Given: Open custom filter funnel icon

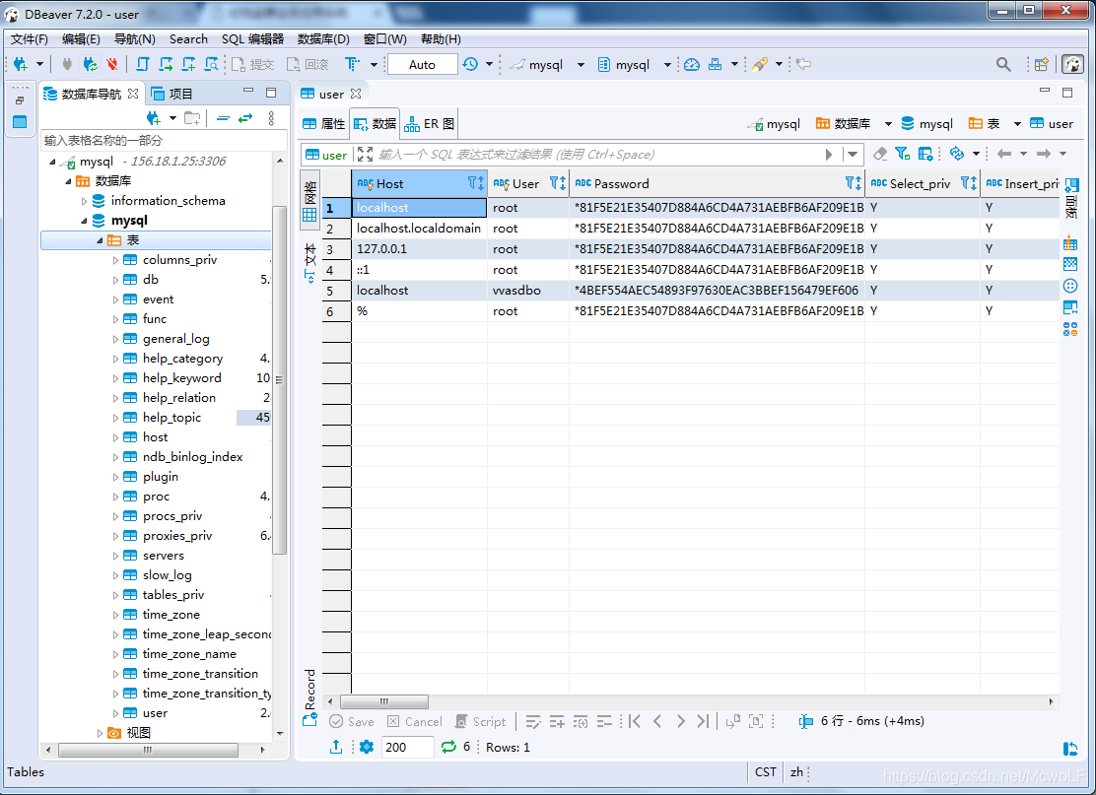Looking at the screenshot, I should [x=903, y=154].
